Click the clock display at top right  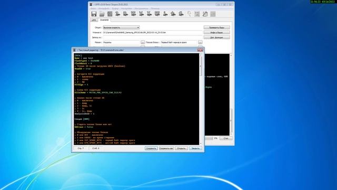[x=323, y=2]
